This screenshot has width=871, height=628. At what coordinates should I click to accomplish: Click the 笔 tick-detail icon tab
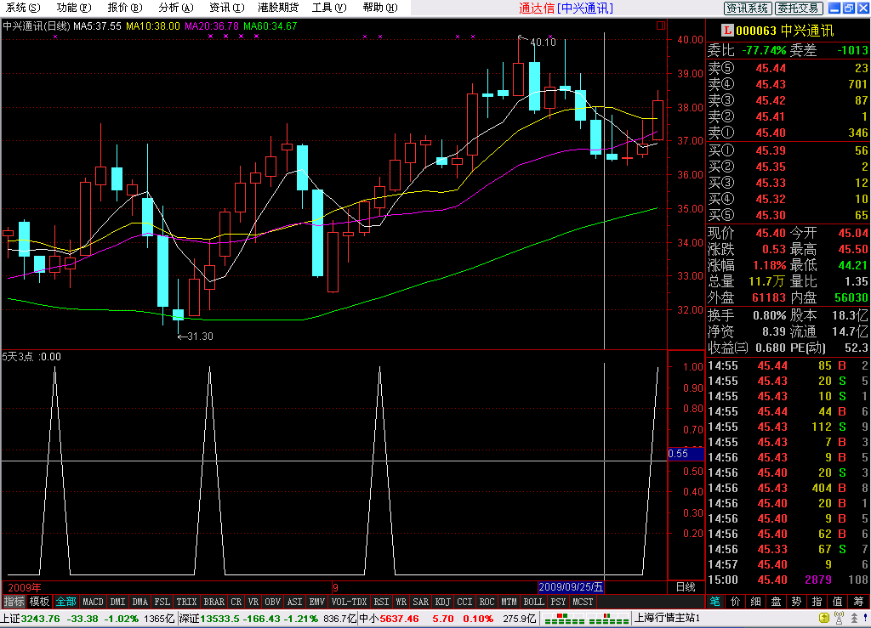[x=715, y=602]
